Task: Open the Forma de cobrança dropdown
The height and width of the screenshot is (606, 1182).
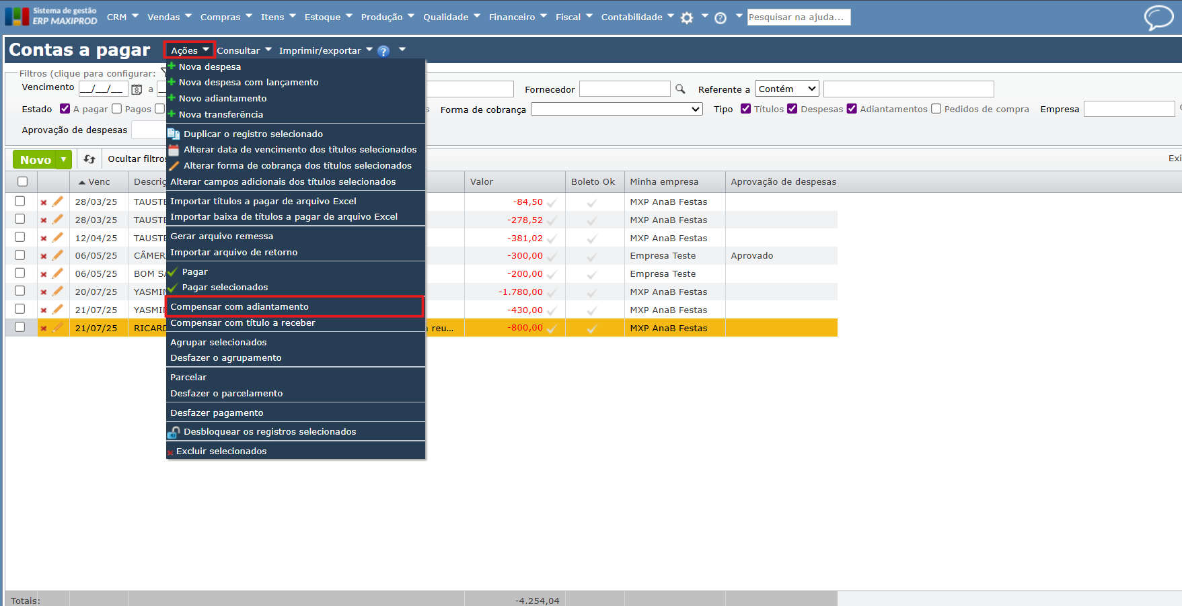Action: coord(617,109)
